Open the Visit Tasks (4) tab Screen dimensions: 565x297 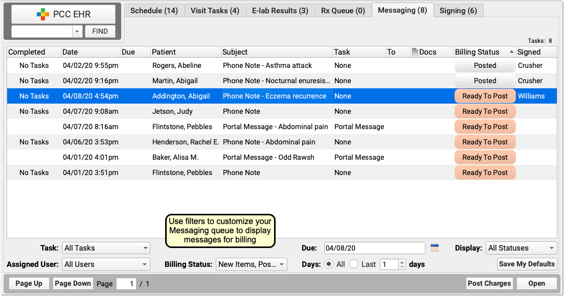215,10
